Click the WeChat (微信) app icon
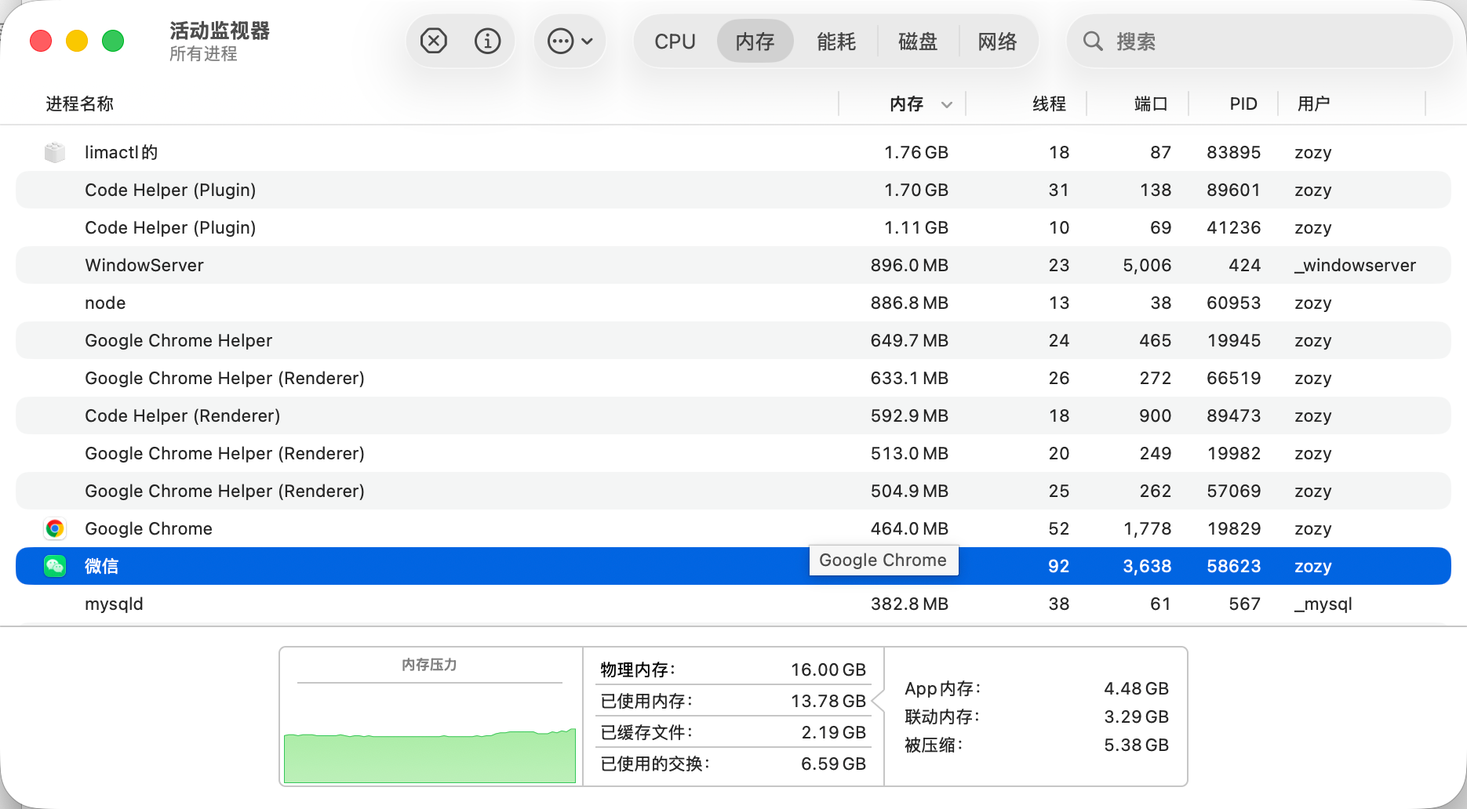The width and height of the screenshot is (1467, 809). click(55, 566)
